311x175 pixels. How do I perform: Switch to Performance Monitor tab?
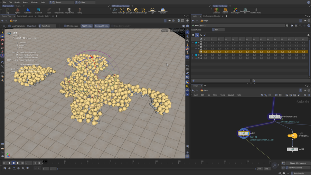click(x=212, y=16)
